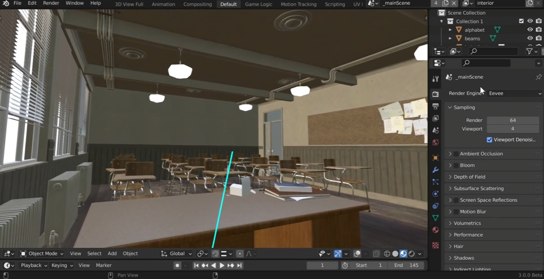The height and width of the screenshot is (279, 544).
Task: Open the Modifiers properties tab
Action: tap(435, 170)
